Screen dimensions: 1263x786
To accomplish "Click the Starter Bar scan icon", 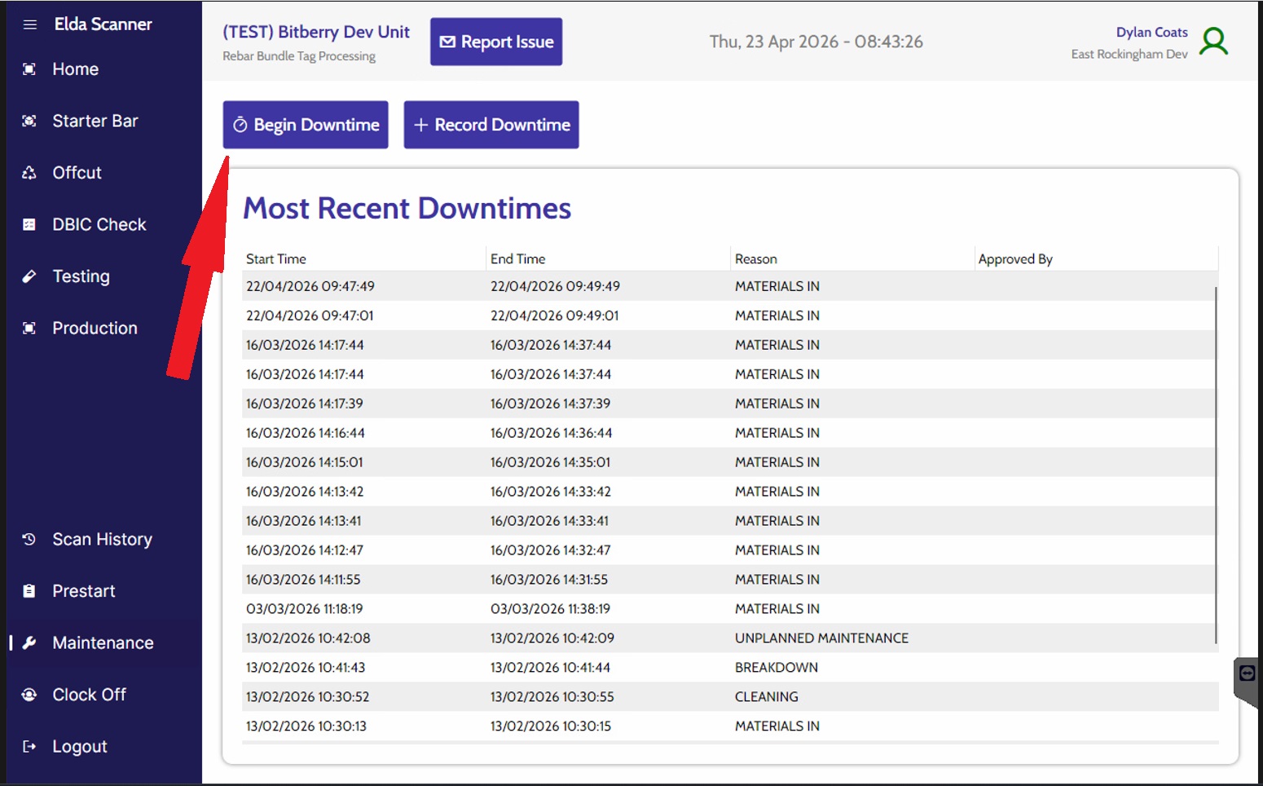I will coord(29,121).
